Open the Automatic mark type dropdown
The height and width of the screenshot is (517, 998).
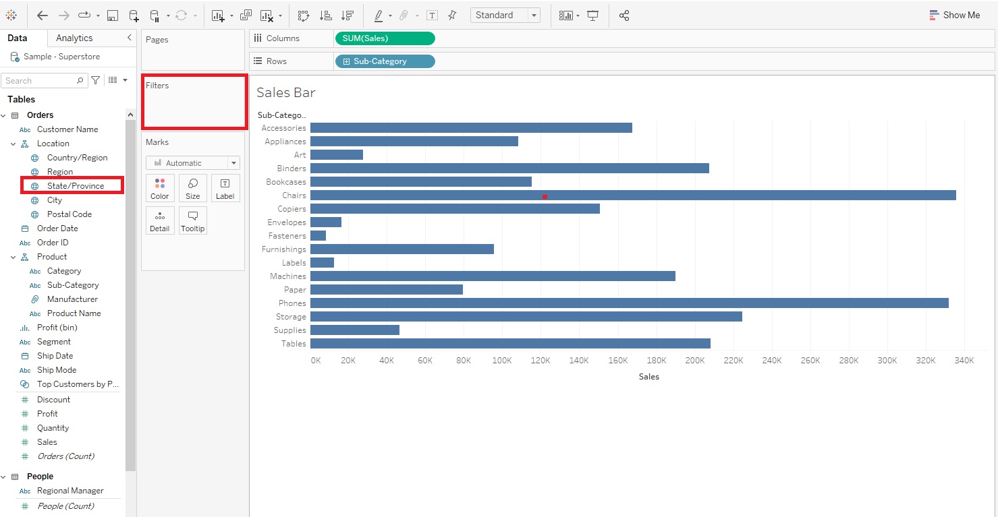[x=193, y=162]
